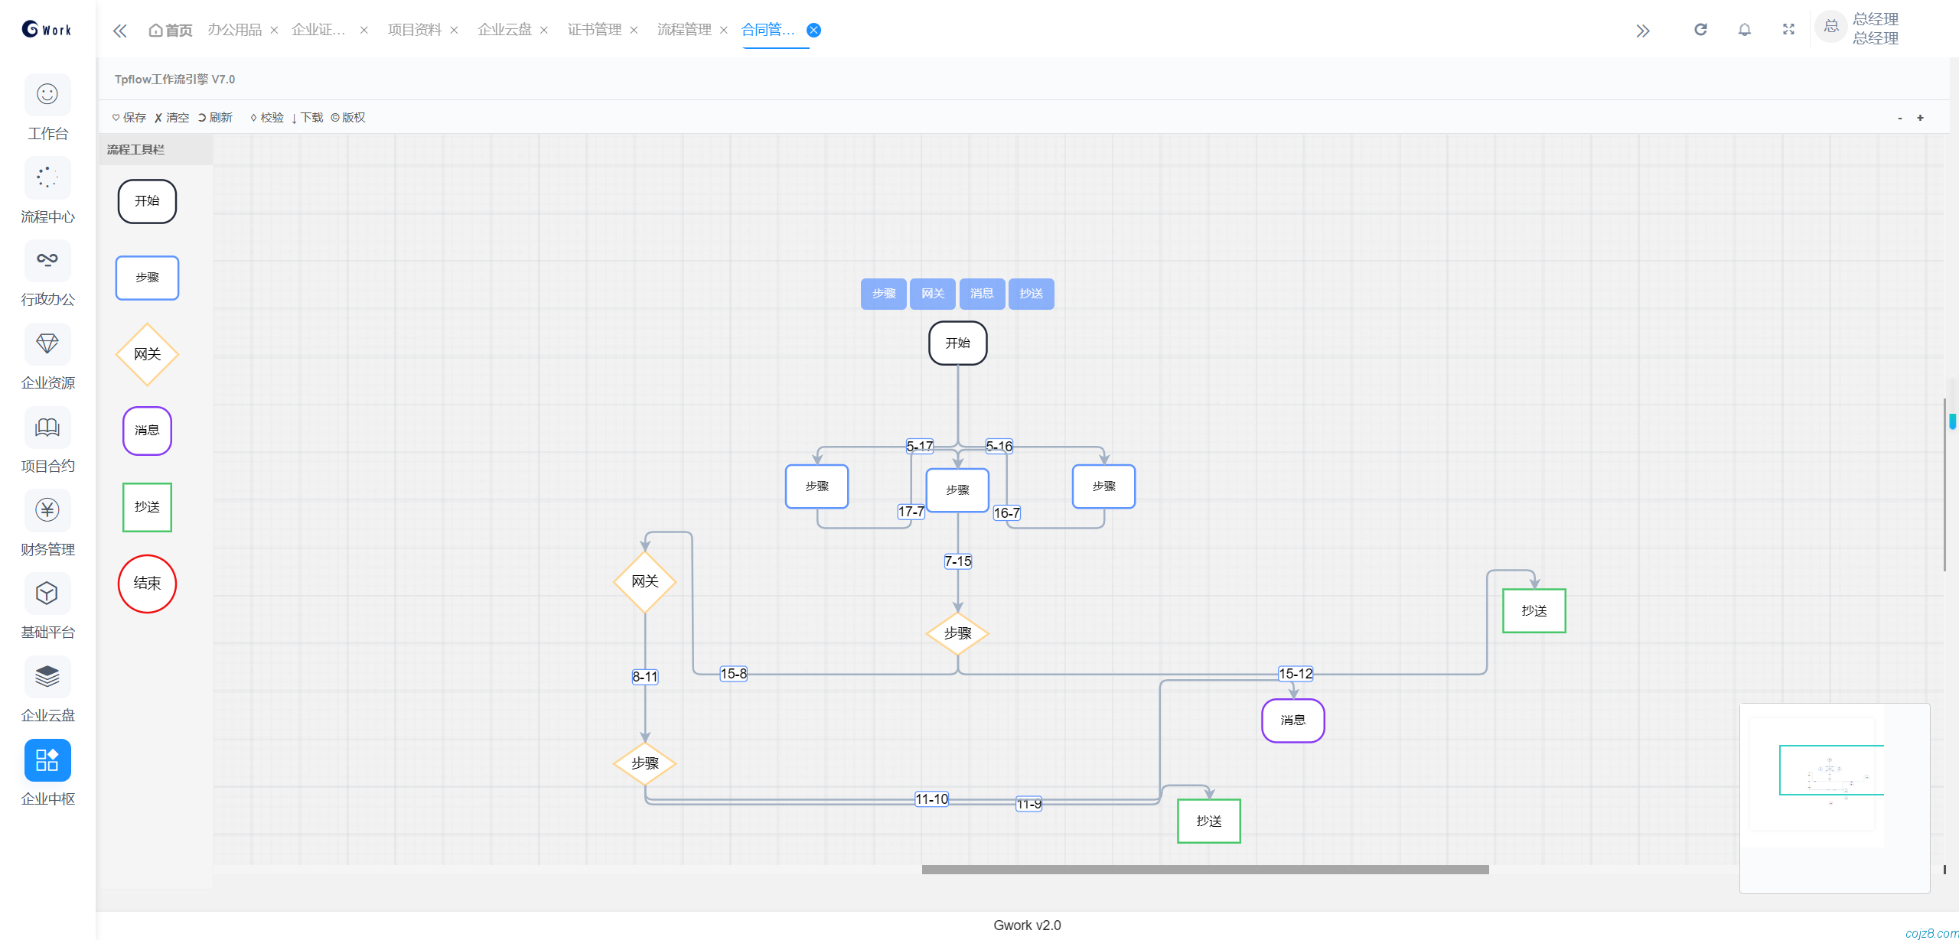
Task: Close the 流程管理 tab
Action: (x=723, y=31)
